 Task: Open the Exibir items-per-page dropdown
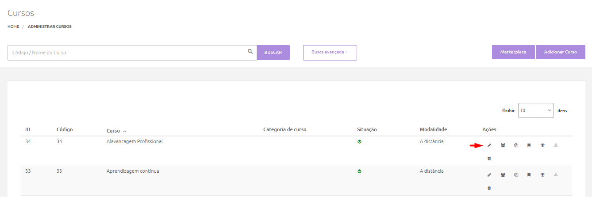click(535, 111)
